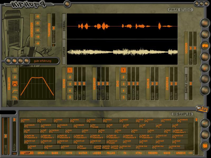The image size is (211, 158).
Task: Click the eJay logo icon
Action: (x=200, y=109)
